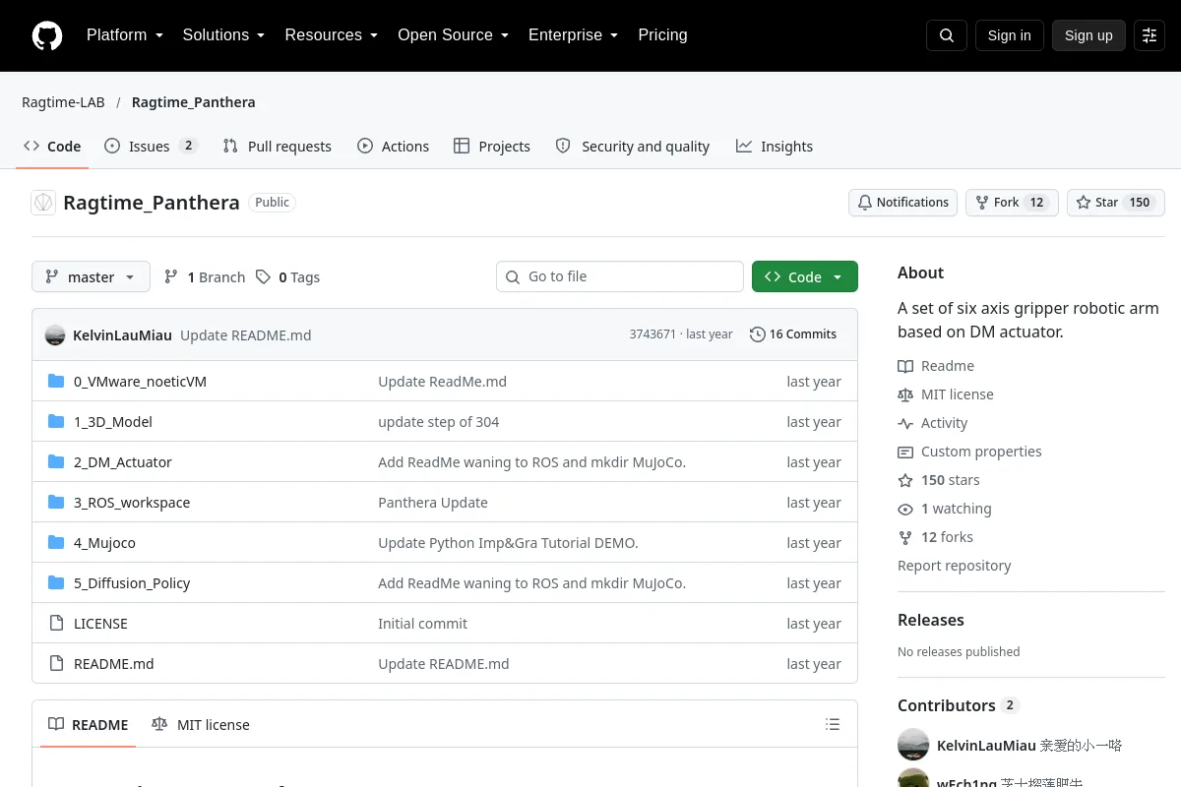The width and height of the screenshot is (1181, 787).
Task: Open the Insights tab
Action: point(775,146)
